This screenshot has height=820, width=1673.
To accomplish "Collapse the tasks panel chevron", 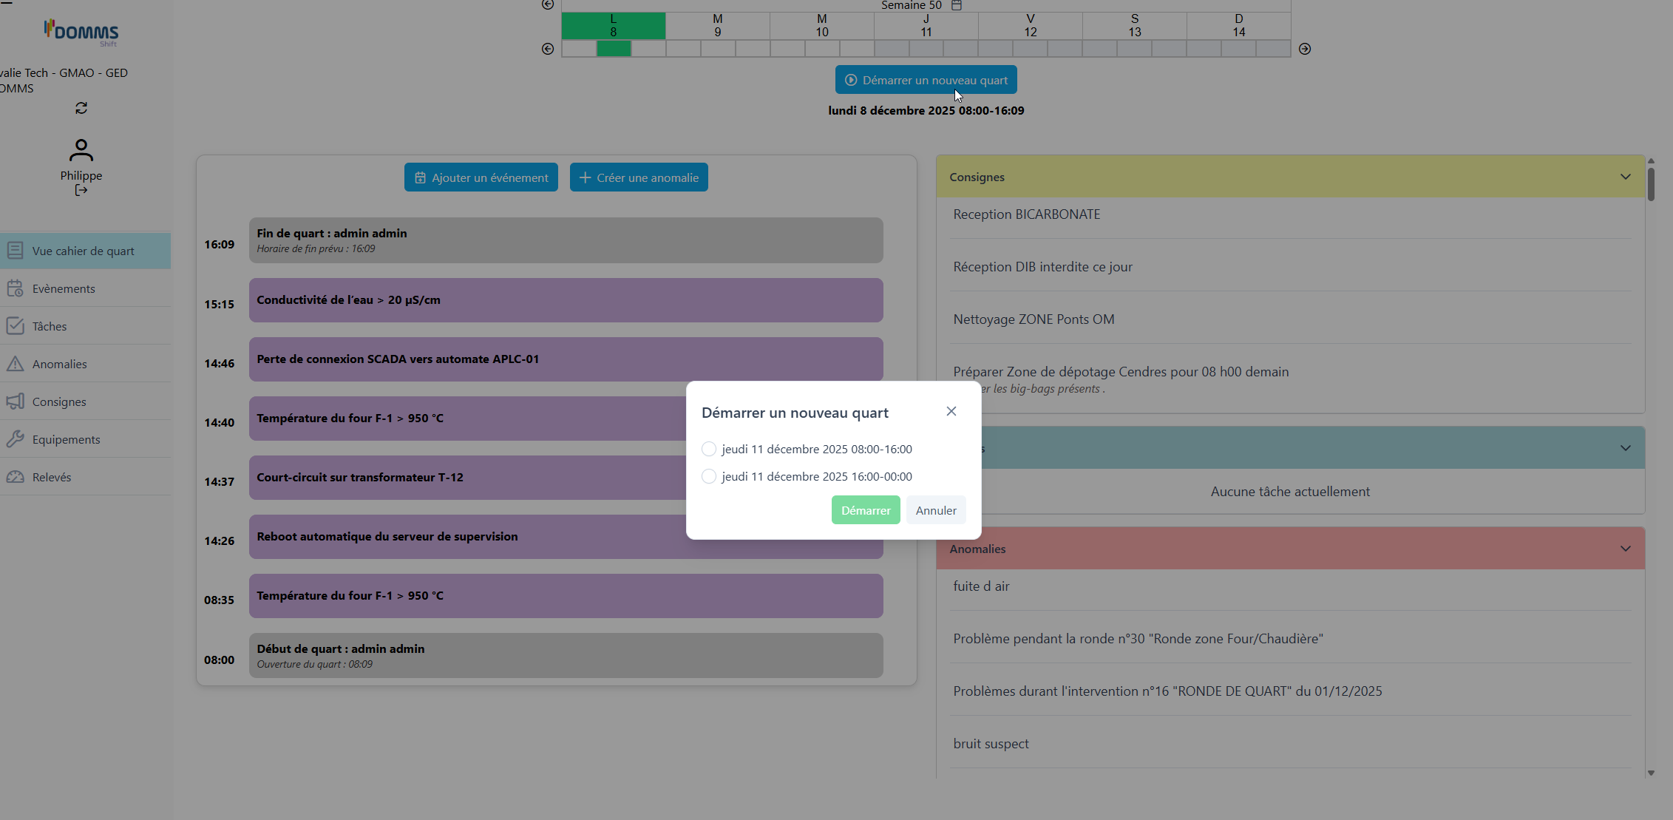I will [1625, 448].
